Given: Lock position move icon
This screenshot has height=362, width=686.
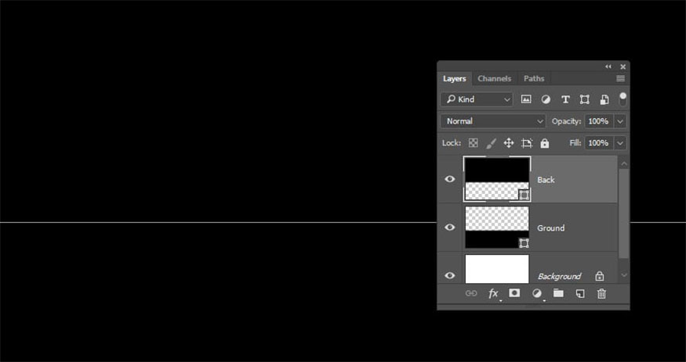Looking at the screenshot, I should pyautogui.click(x=508, y=143).
